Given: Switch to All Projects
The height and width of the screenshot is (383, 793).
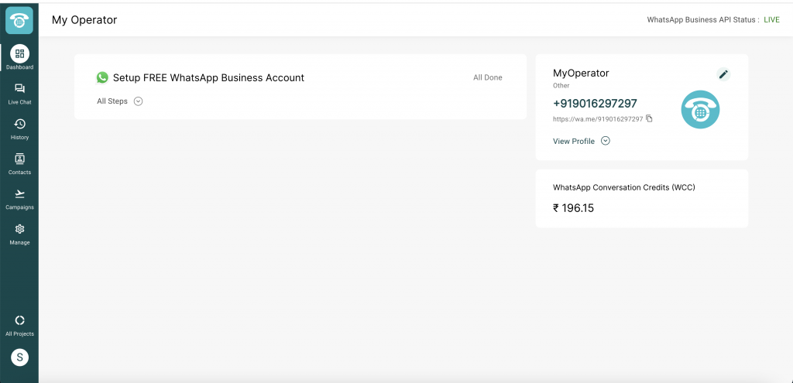Looking at the screenshot, I should pyautogui.click(x=19, y=326).
